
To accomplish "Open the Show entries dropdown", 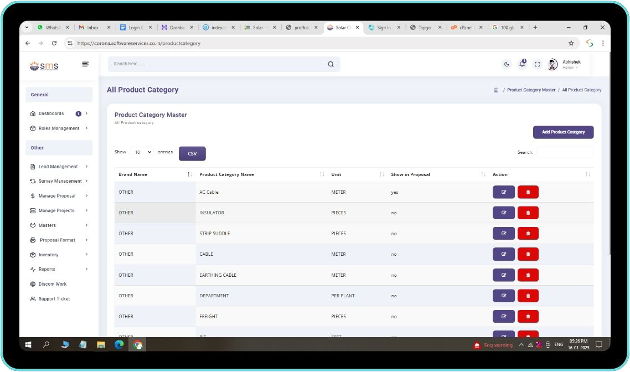I will [142, 152].
